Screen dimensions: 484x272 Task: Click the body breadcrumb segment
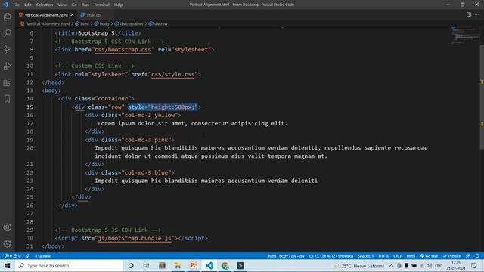pyautogui.click(x=102, y=23)
